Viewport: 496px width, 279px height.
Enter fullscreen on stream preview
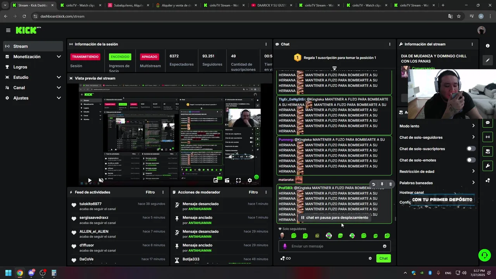click(238, 180)
